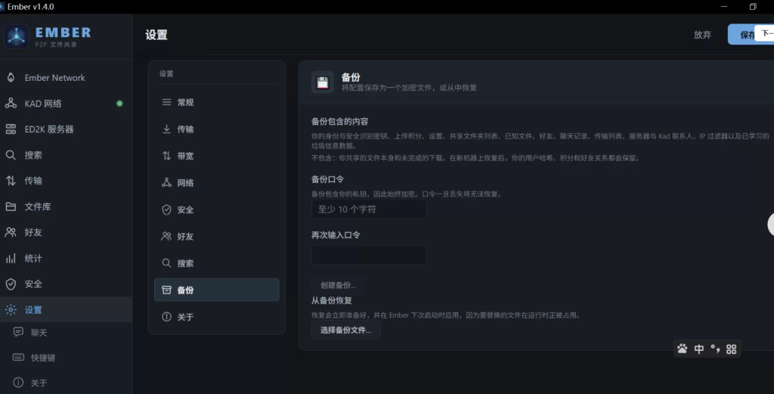This screenshot has height=394, width=774.
Task: Click the 从备份恢复 heading
Action: click(x=331, y=300)
